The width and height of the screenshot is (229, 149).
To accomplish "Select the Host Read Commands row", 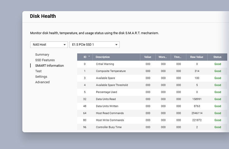I will tap(110, 113).
